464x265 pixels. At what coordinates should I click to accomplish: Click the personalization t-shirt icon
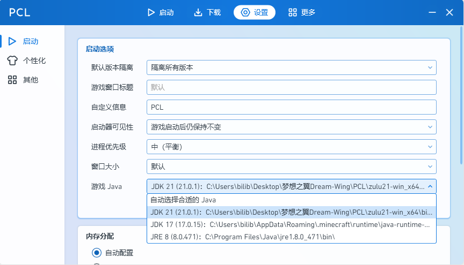click(x=12, y=60)
